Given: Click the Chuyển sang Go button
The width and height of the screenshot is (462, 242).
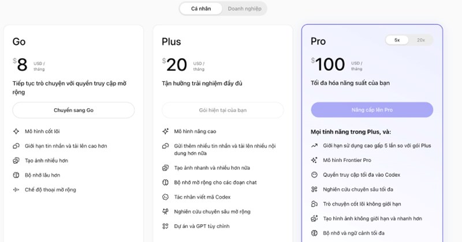Looking at the screenshot, I should point(73,110).
